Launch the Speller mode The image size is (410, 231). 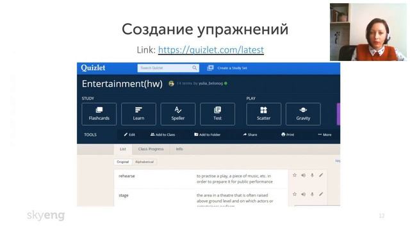click(x=178, y=114)
